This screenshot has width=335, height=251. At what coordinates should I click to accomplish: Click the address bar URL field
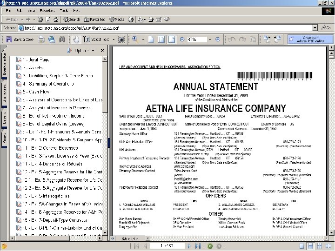click(165, 28)
